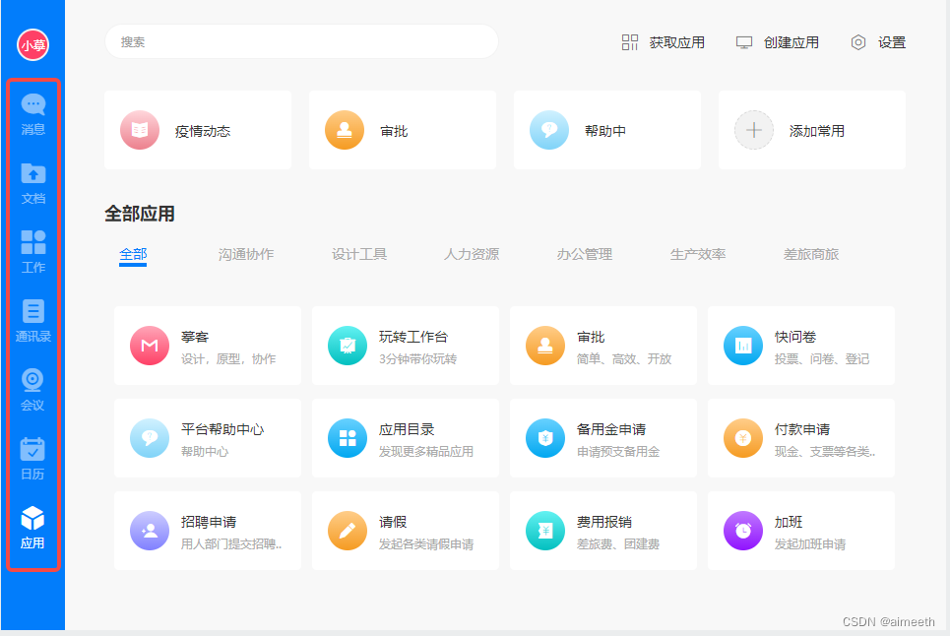The height and width of the screenshot is (636, 950).
Task: Click the 申请预支备用金 description text
Action: pyautogui.click(x=618, y=452)
